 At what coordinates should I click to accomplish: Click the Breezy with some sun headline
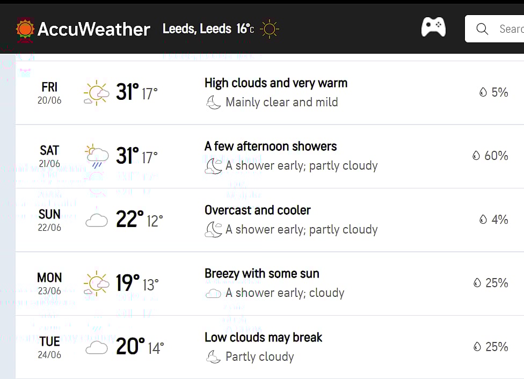pyautogui.click(x=262, y=274)
